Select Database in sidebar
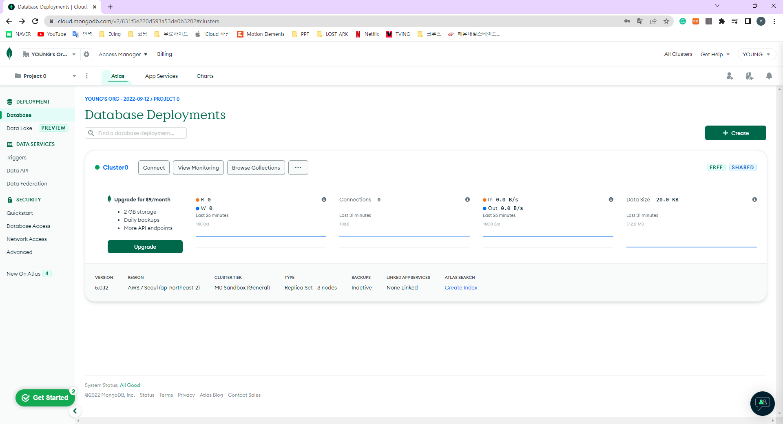783x424 pixels. point(38,115)
